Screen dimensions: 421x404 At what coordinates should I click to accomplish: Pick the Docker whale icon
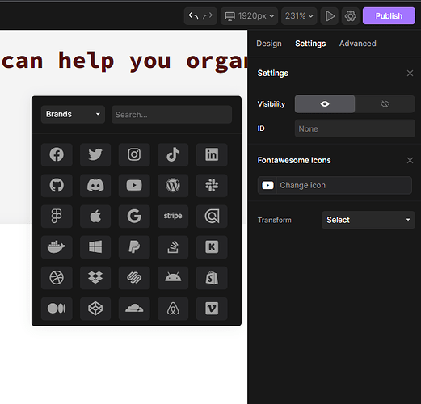pos(57,247)
